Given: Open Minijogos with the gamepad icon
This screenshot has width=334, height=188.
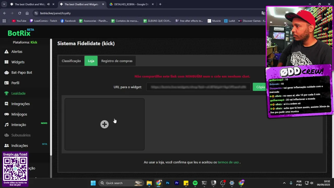Looking at the screenshot, I should pyautogui.click(x=19, y=114).
